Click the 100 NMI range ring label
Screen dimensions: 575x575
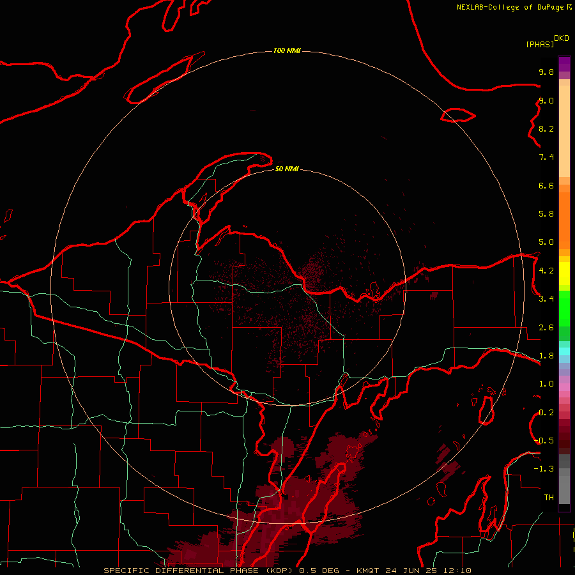pyautogui.click(x=287, y=50)
